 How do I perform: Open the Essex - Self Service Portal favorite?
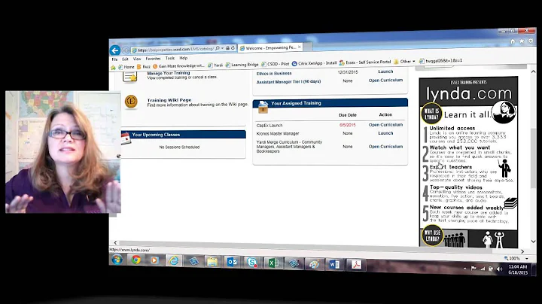click(x=365, y=62)
